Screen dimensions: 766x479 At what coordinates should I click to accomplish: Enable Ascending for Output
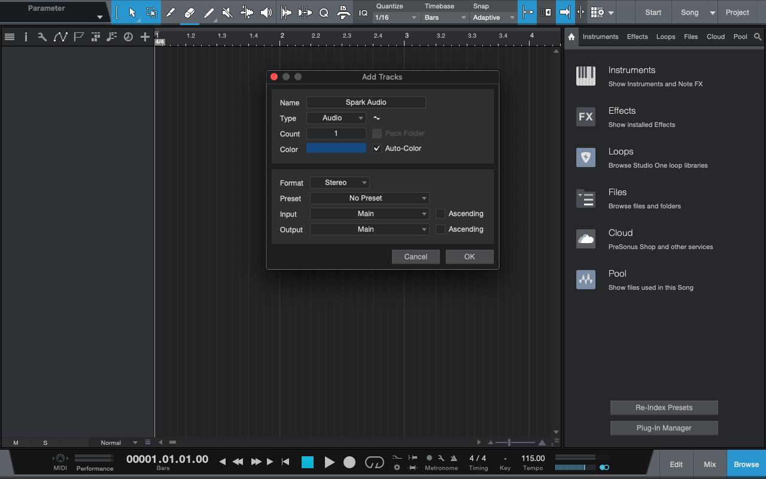440,229
